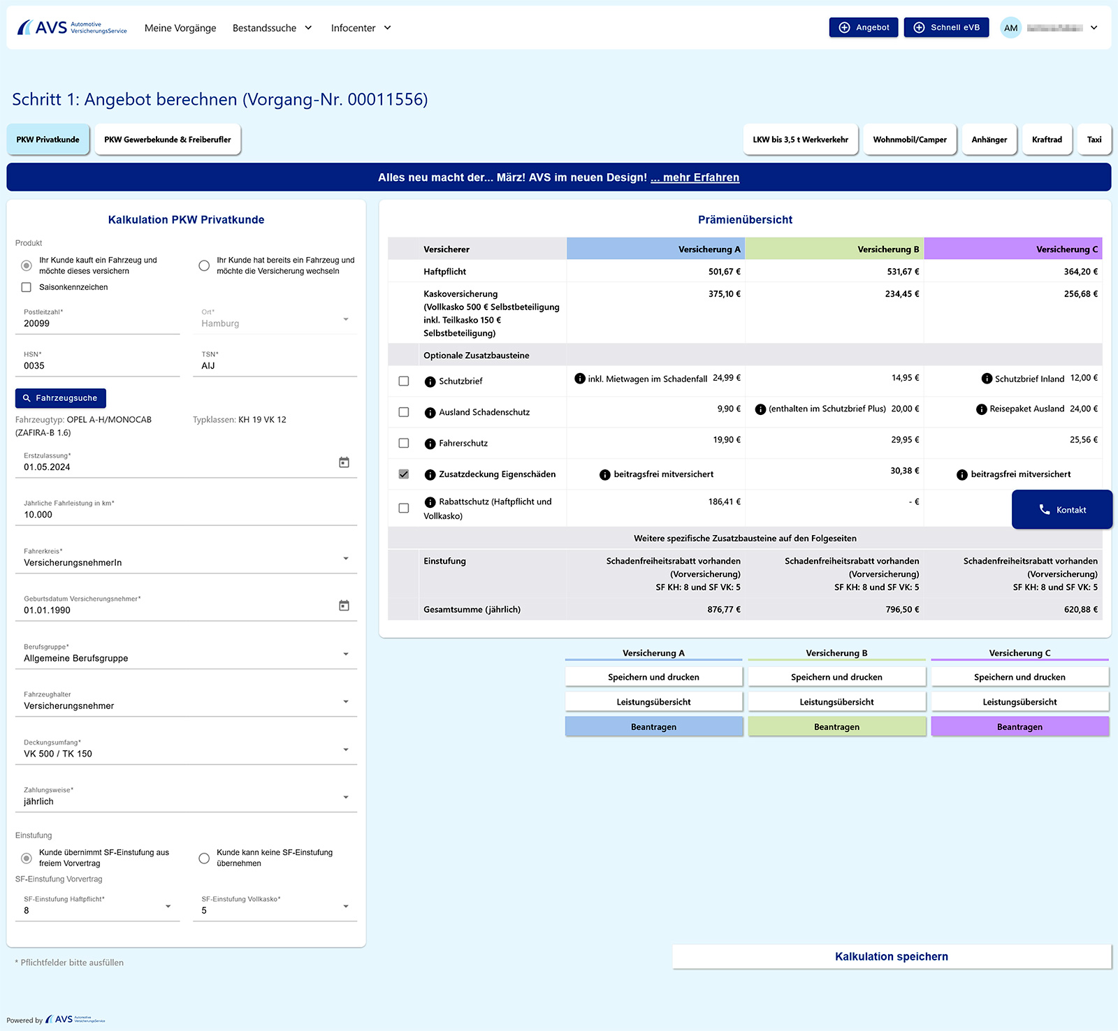Open the Fahrerkreis dropdown
The image size is (1118, 1031).
(x=186, y=559)
